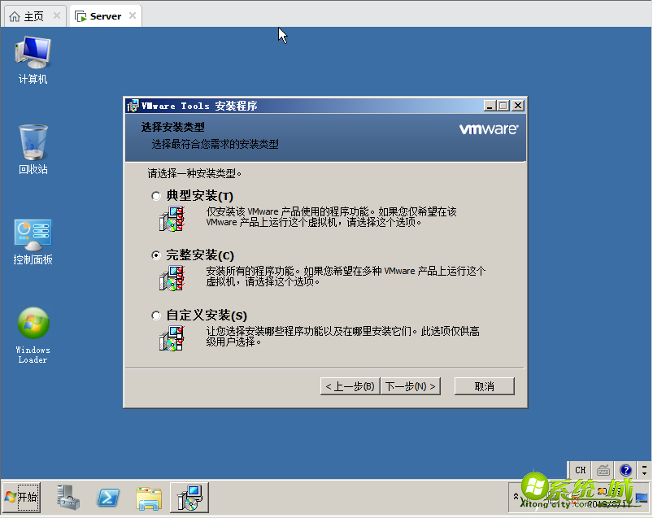Open 计算机 from the desktop
Viewport: 653px width, 518px height.
pyautogui.click(x=33, y=59)
